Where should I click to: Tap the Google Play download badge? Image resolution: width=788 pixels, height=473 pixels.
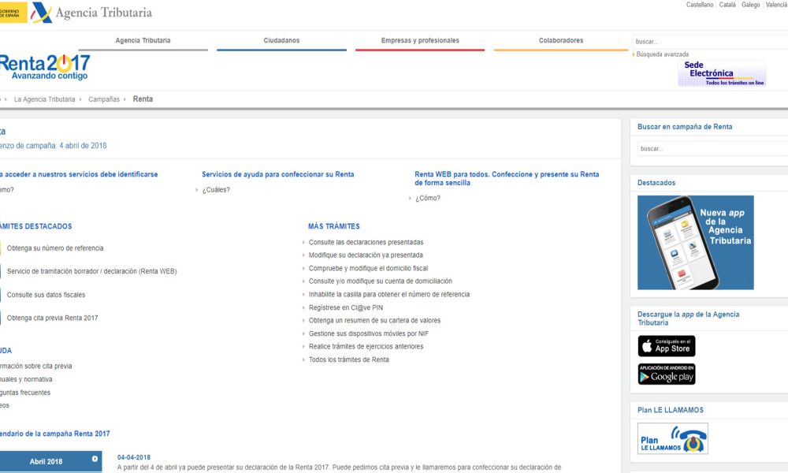click(x=667, y=374)
